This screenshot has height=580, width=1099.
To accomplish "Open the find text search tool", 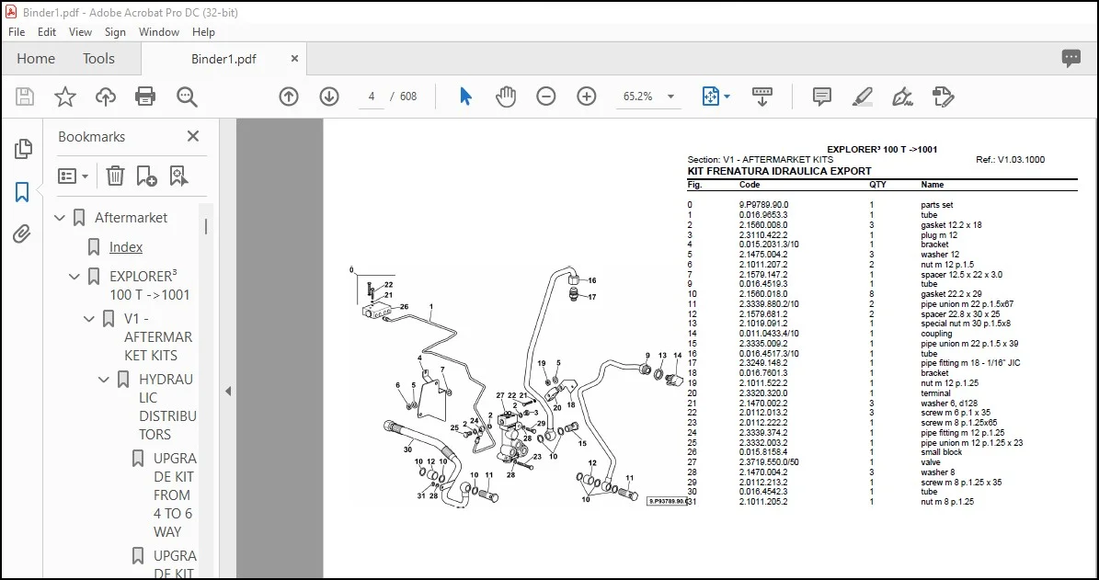I will (x=187, y=97).
